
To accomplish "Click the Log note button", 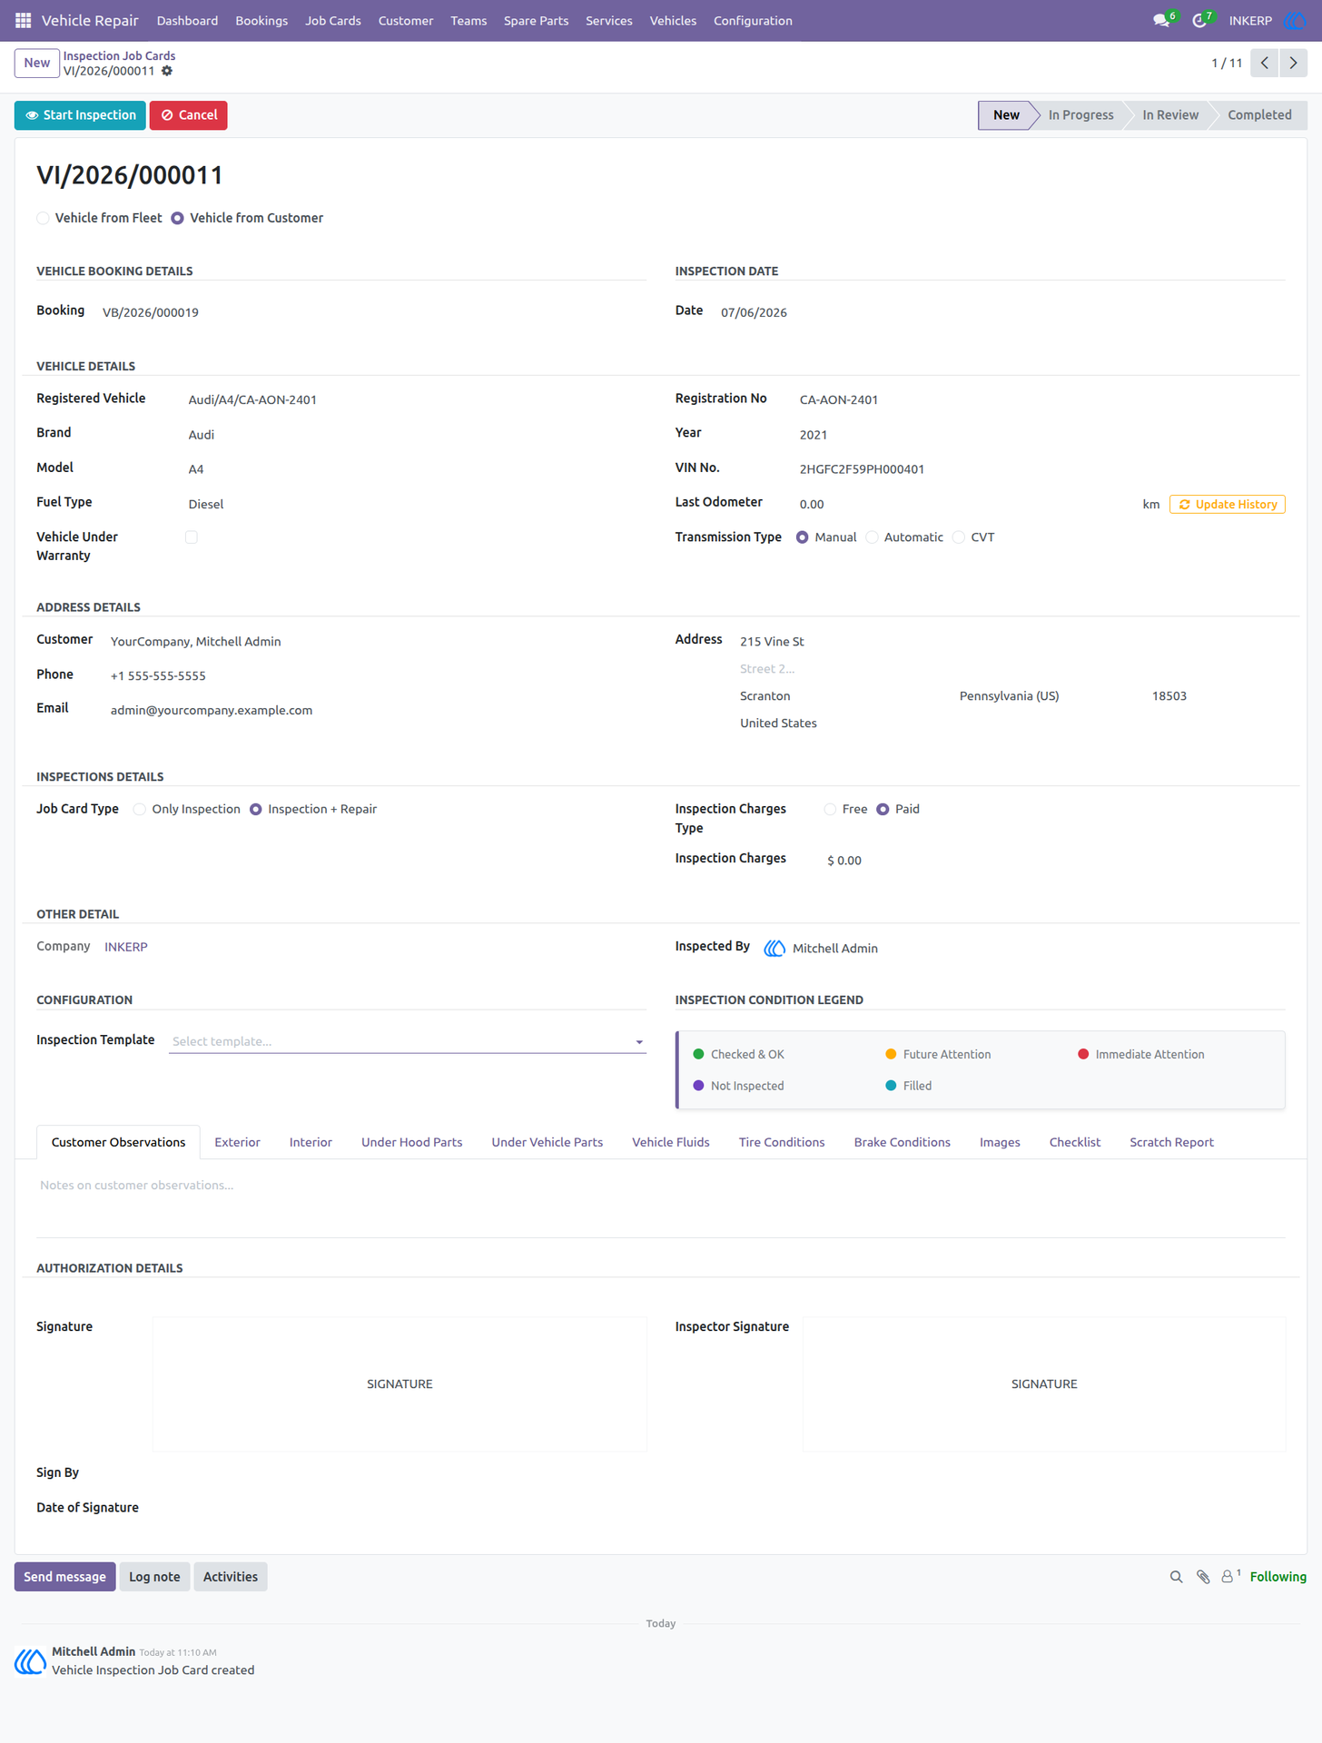I will [154, 1577].
